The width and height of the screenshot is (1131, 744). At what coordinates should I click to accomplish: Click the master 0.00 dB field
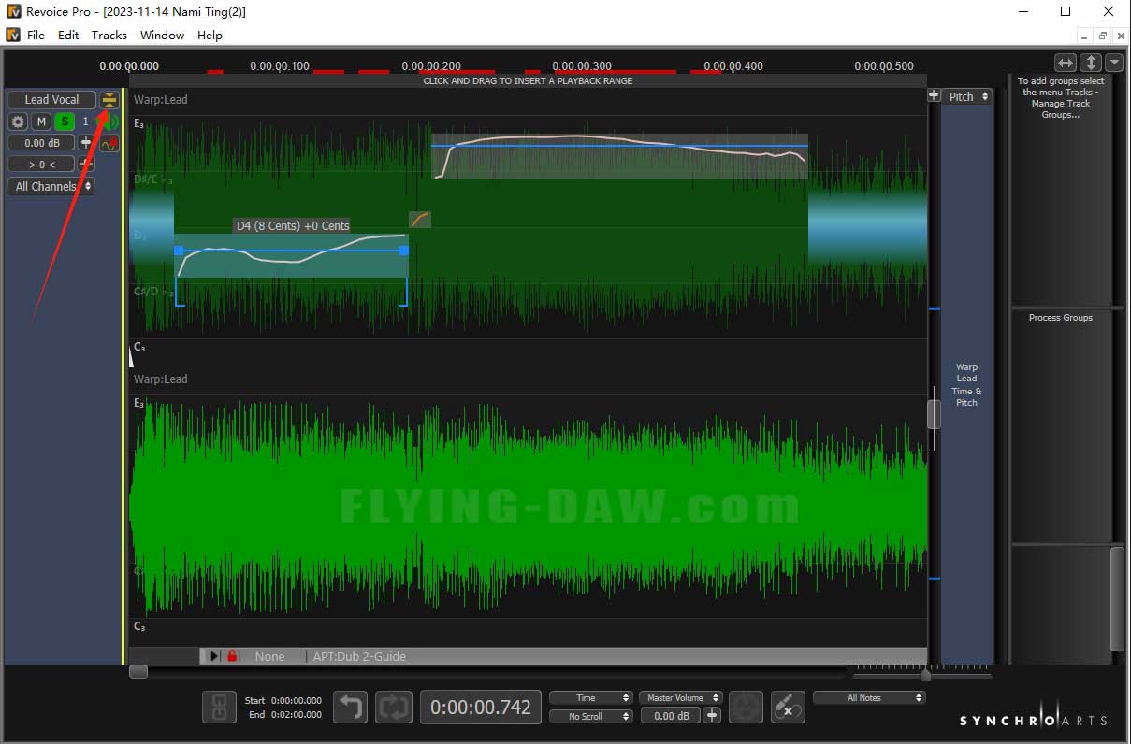coord(670,716)
